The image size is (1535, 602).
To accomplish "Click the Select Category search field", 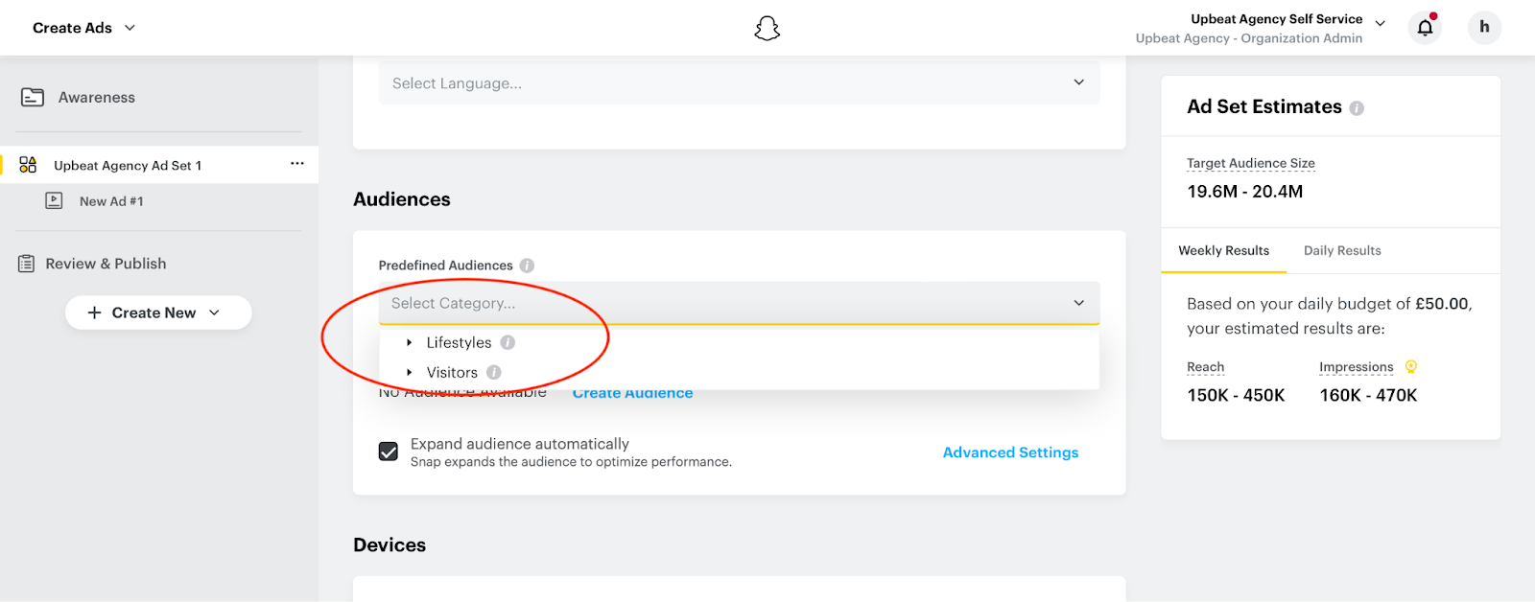I will coord(739,303).
